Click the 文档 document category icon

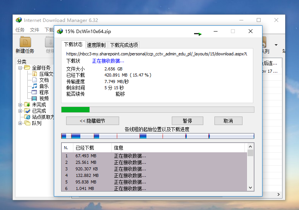(35, 80)
